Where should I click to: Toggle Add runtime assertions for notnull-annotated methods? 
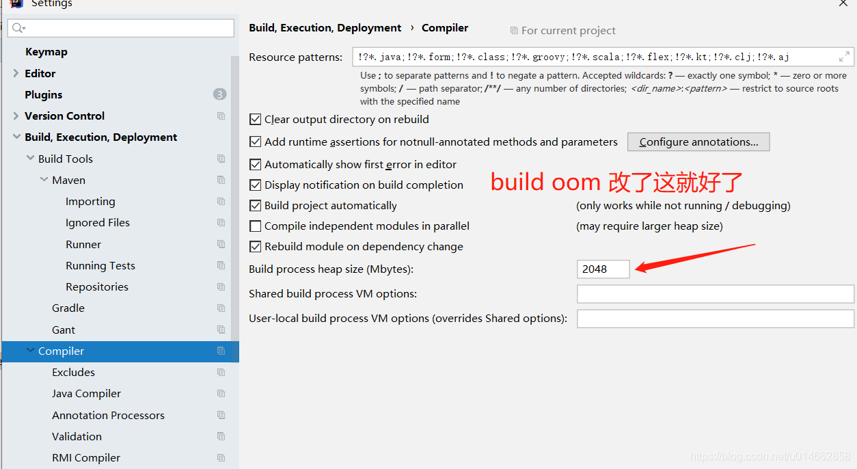coord(255,142)
